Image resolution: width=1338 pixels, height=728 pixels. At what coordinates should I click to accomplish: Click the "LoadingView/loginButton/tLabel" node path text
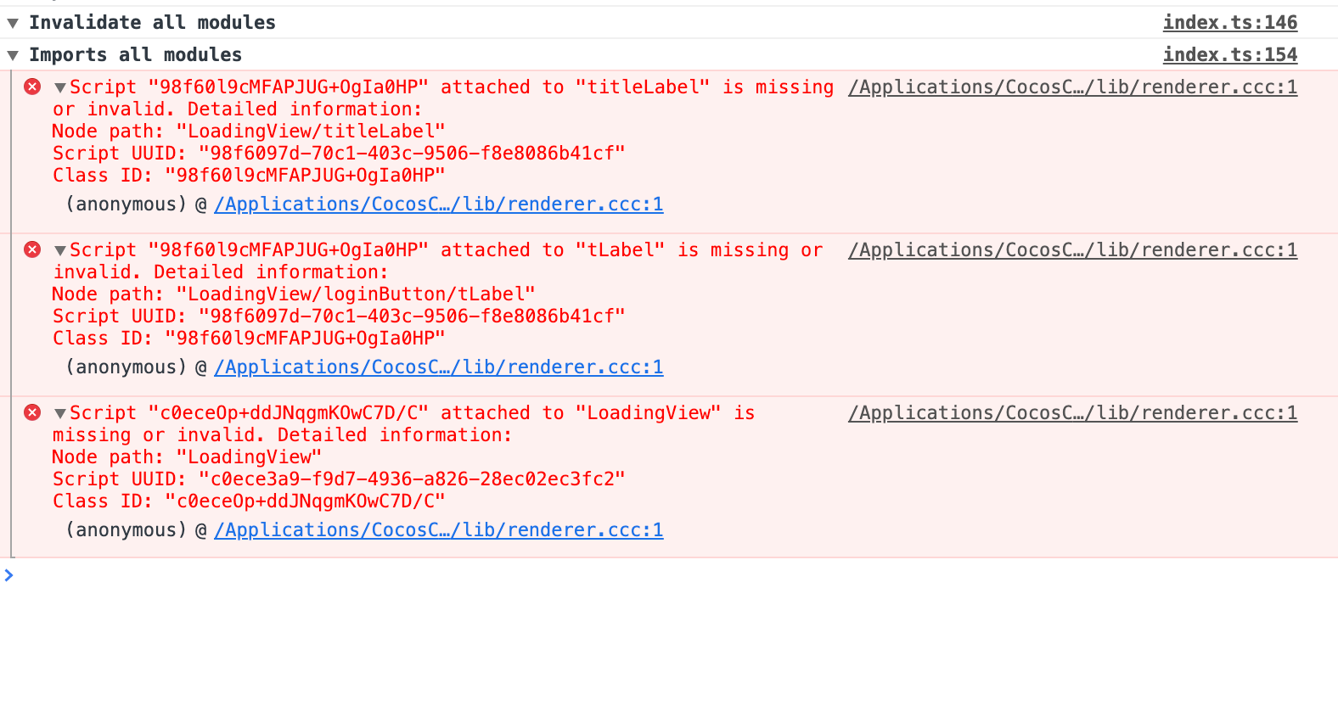point(356,294)
